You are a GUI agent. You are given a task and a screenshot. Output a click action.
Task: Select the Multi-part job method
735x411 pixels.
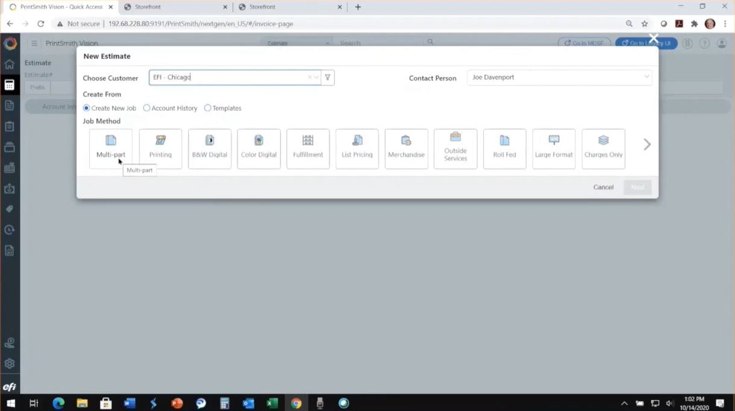tap(111, 148)
